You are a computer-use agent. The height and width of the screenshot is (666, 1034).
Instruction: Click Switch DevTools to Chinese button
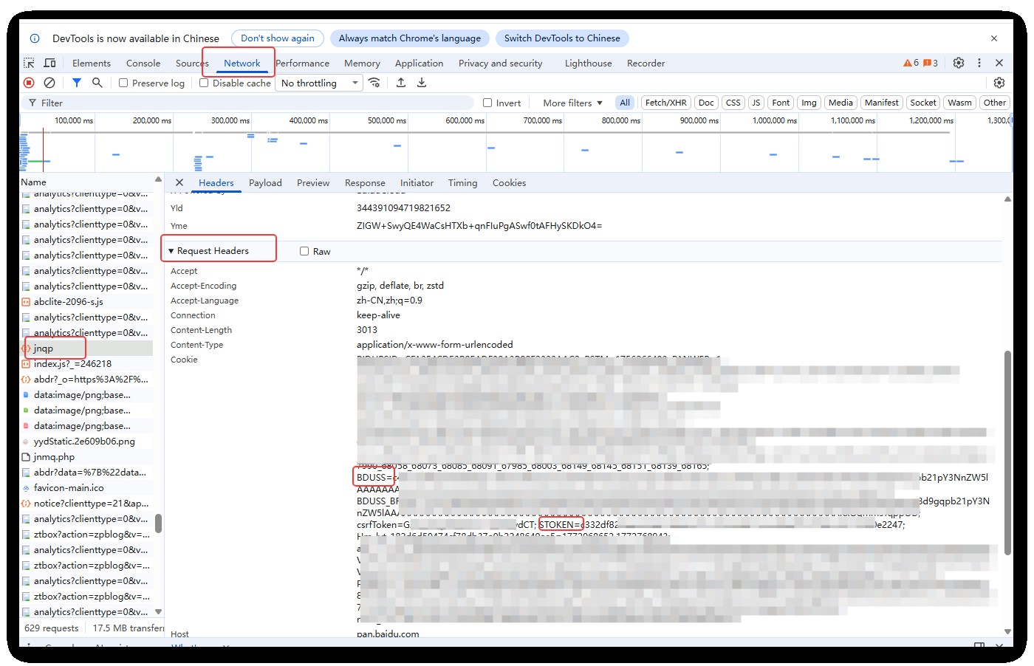(x=562, y=38)
